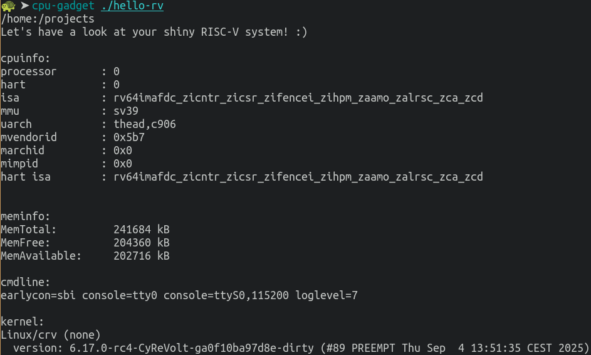Click the meminfo: section heading
Screen dimensions: 591x355
pyautogui.click(x=26, y=216)
